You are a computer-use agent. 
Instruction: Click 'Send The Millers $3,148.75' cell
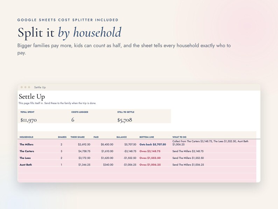point(188,151)
